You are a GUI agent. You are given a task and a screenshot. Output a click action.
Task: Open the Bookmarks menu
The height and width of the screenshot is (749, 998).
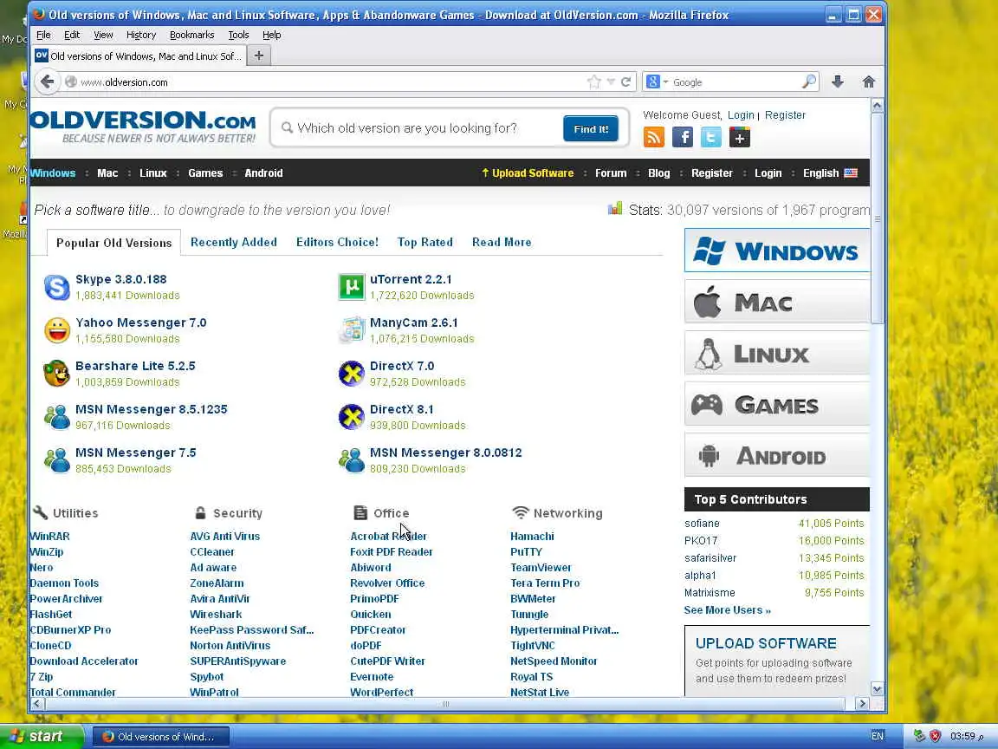click(191, 35)
